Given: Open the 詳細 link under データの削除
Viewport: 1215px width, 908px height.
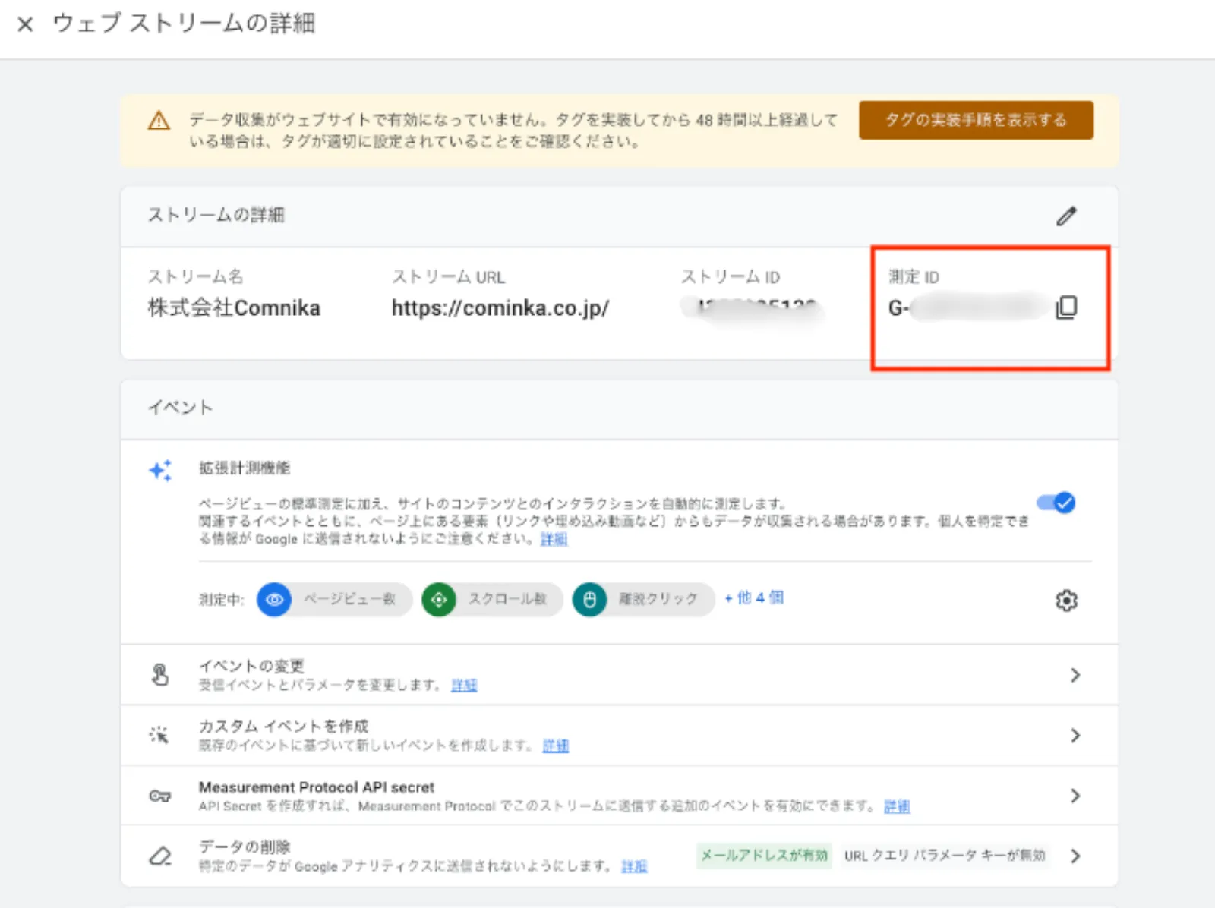Looking at the screenshot, I should pyautogui.click(x=634, y=866).
